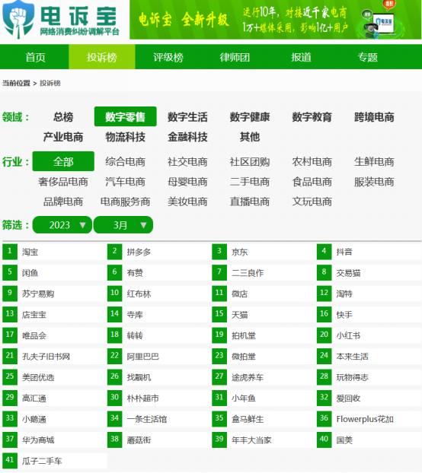The height and width of the screenshot is (473, 422).
Task: Click the 电诉宝 shield fist logo
Action: (x=18, y=20)
